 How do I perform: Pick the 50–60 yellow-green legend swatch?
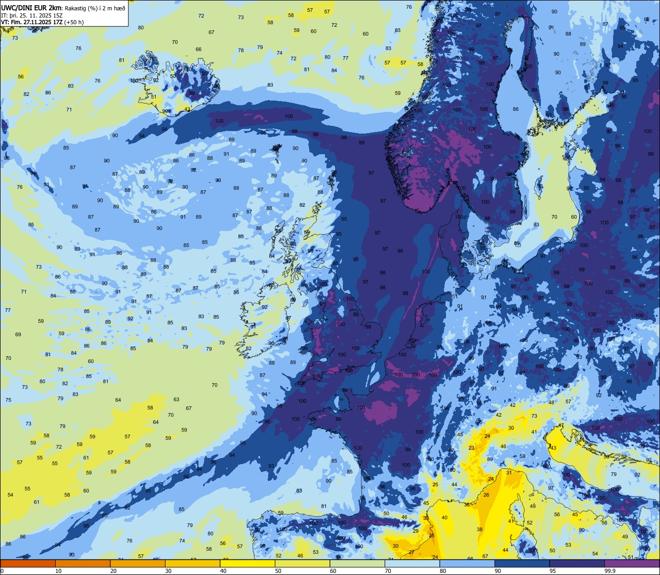302,563
